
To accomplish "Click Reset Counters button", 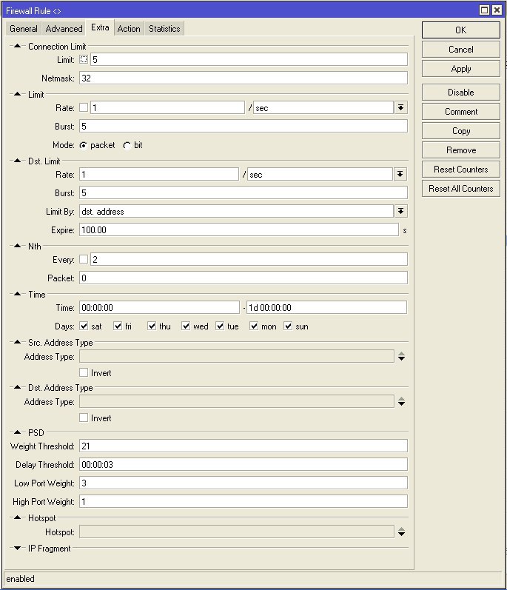I will (x=460, y=170).
